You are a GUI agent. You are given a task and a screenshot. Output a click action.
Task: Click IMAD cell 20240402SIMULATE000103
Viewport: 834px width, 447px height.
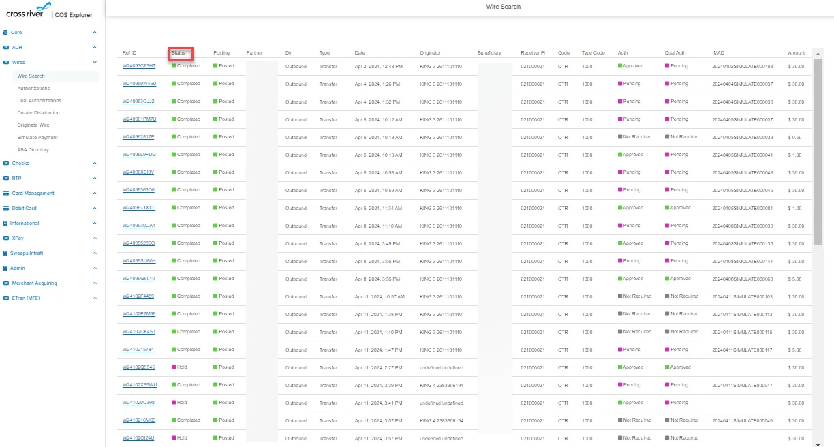point(743,66)
